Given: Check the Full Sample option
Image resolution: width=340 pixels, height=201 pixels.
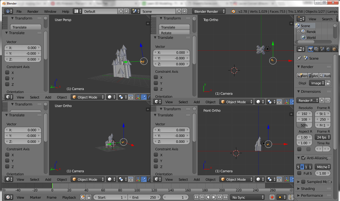Looking at the screenshot, I should click(x=299, y=173).
